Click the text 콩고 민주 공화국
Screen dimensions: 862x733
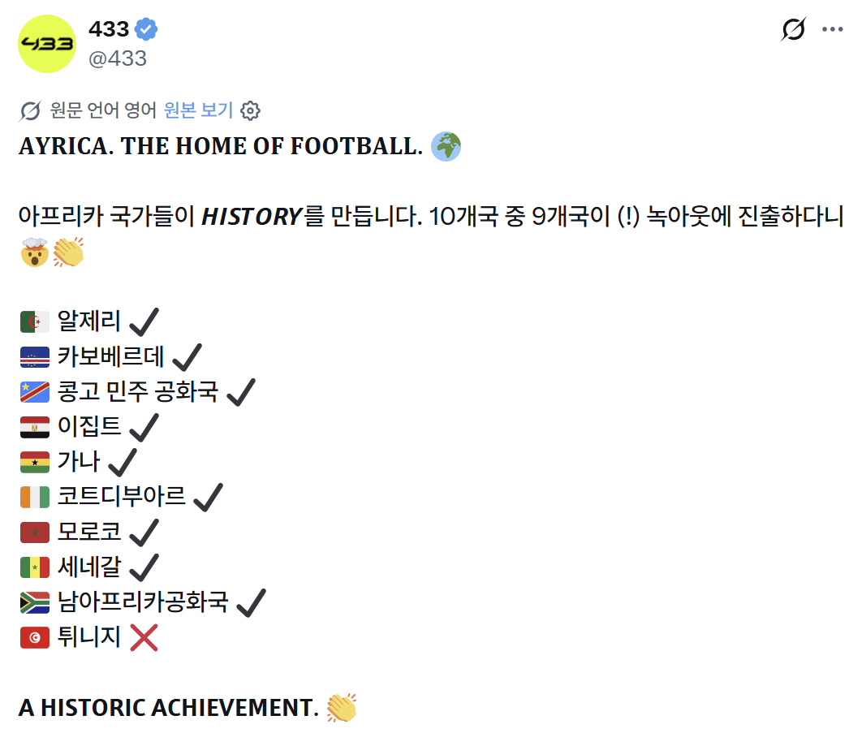(138, 391)
